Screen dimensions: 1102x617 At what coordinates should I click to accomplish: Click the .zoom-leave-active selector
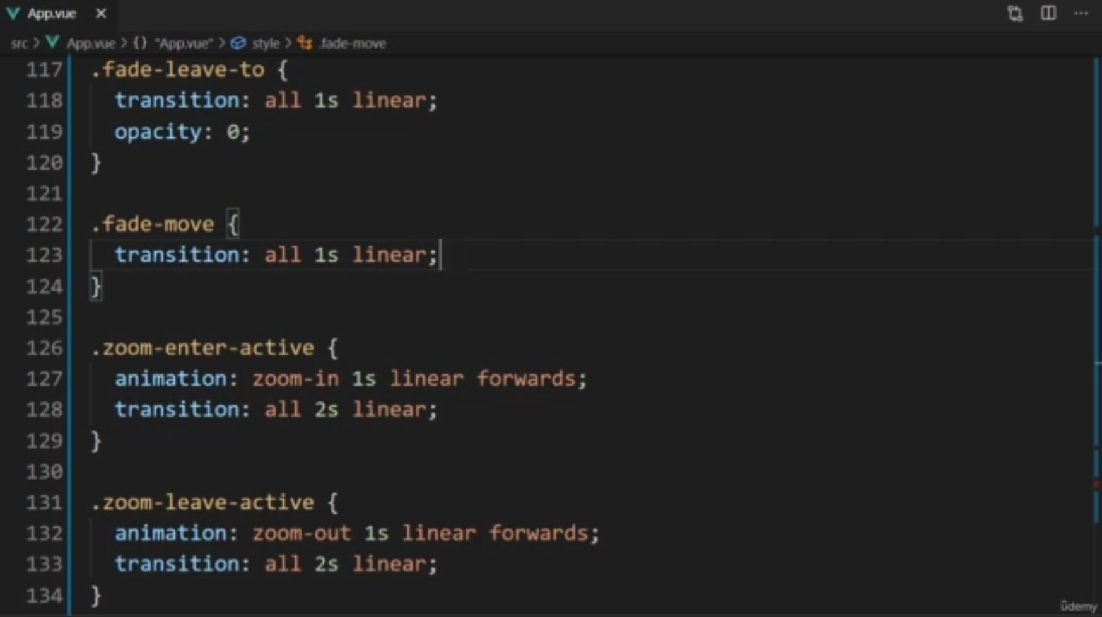[x=202, y=502]
